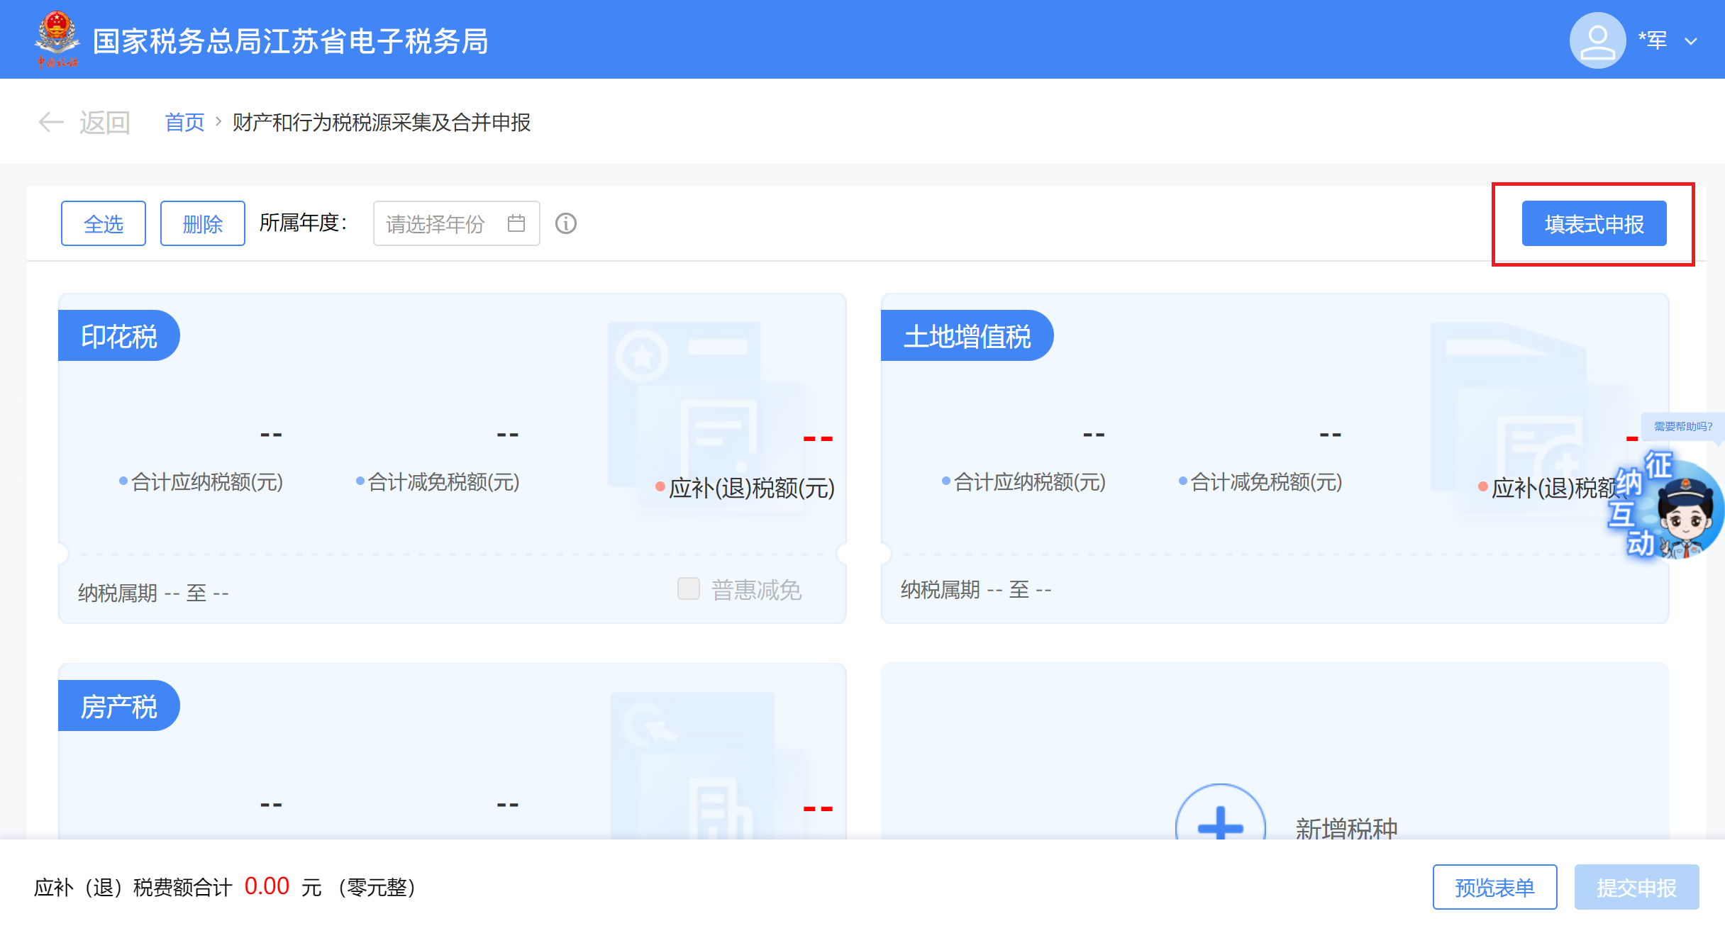Click the back arrow icon
The image size is (1725, 926).
[x=50, y=122]
